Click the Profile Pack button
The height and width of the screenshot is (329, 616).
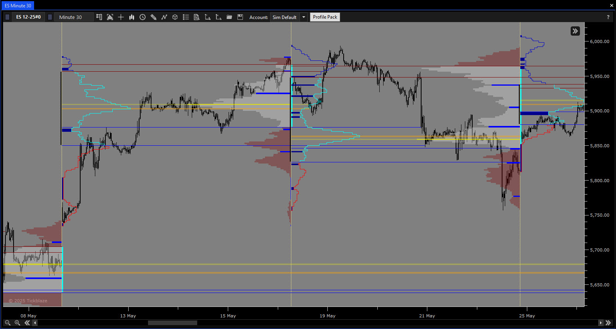pos(325,17)
